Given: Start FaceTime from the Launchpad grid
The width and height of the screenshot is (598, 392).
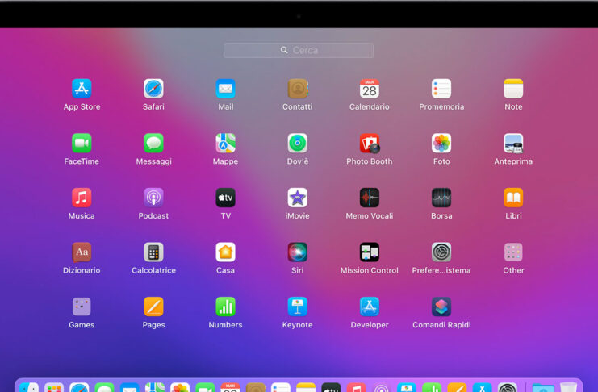Looking at the screenshot, I should click(x=82, y=143).
